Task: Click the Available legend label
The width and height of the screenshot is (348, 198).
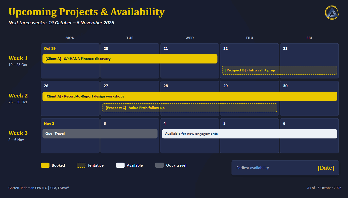Action: (x=135, y=165)
